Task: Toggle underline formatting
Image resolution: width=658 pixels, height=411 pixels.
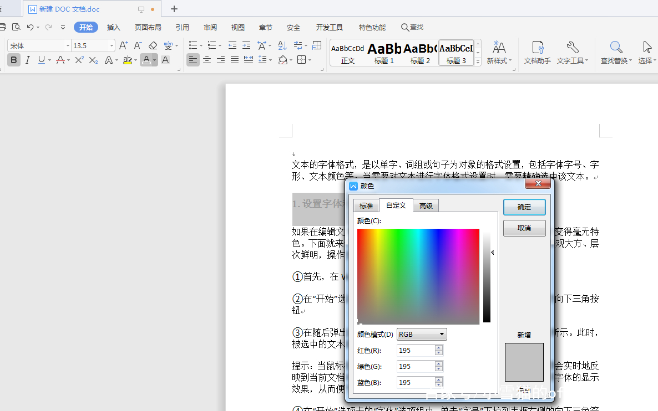Action: tap(41, 60)
